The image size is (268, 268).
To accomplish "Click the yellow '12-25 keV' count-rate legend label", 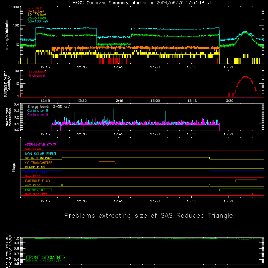I will coord(37,15).
